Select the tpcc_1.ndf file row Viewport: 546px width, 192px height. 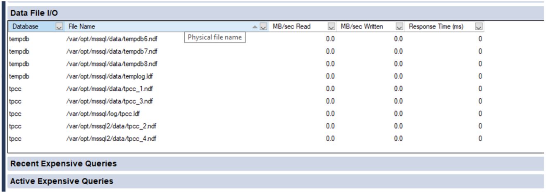click(110, 89)
